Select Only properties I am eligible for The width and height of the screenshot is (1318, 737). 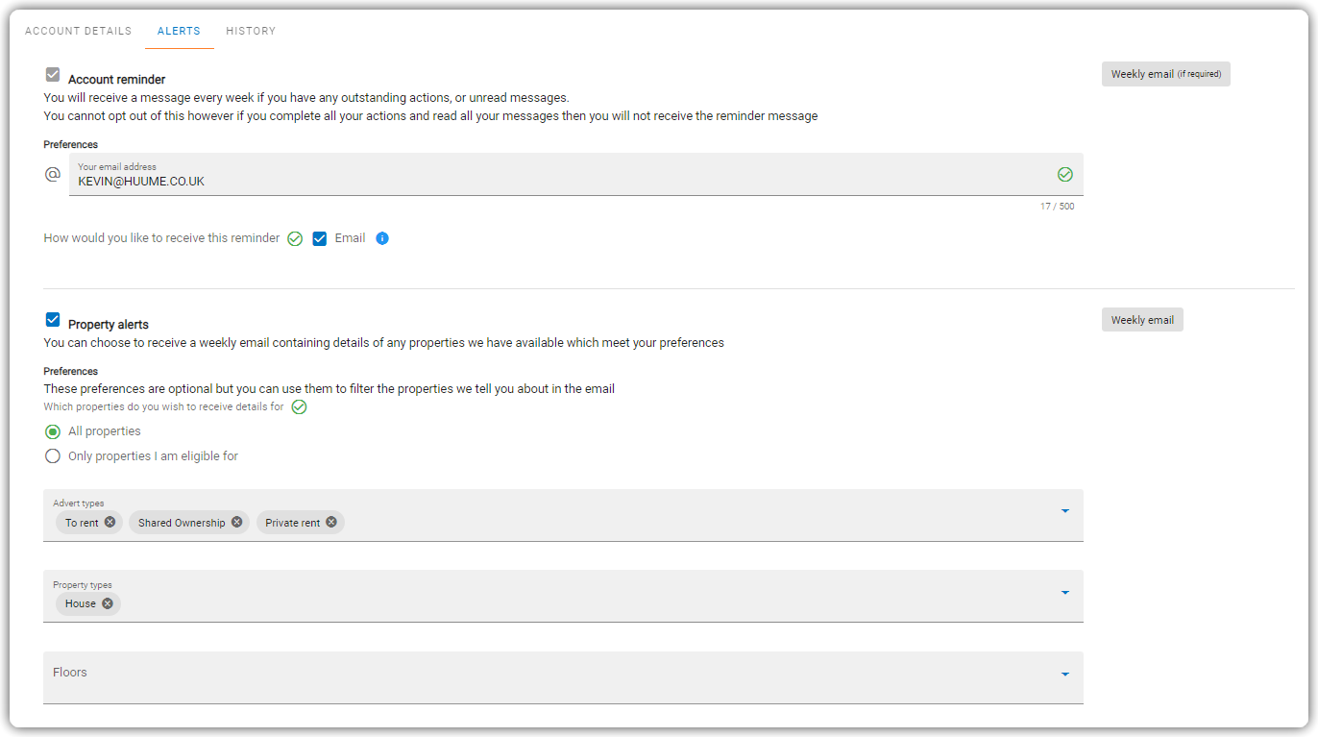coord(53,456)
